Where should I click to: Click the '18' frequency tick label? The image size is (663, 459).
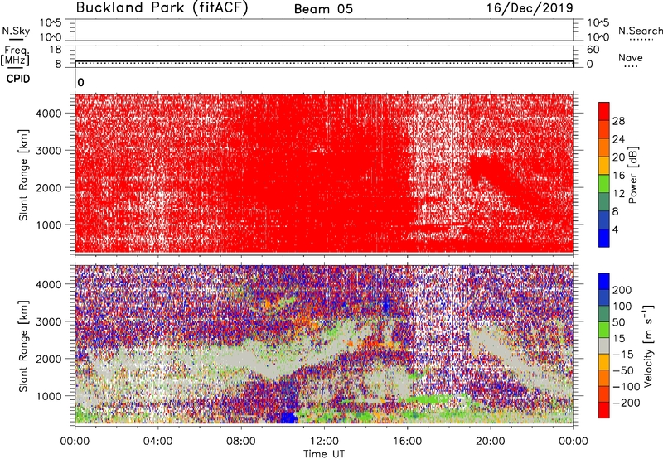pos(56,50)
